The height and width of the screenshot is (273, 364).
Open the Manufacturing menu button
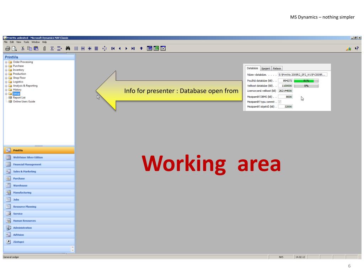point(39,192)
